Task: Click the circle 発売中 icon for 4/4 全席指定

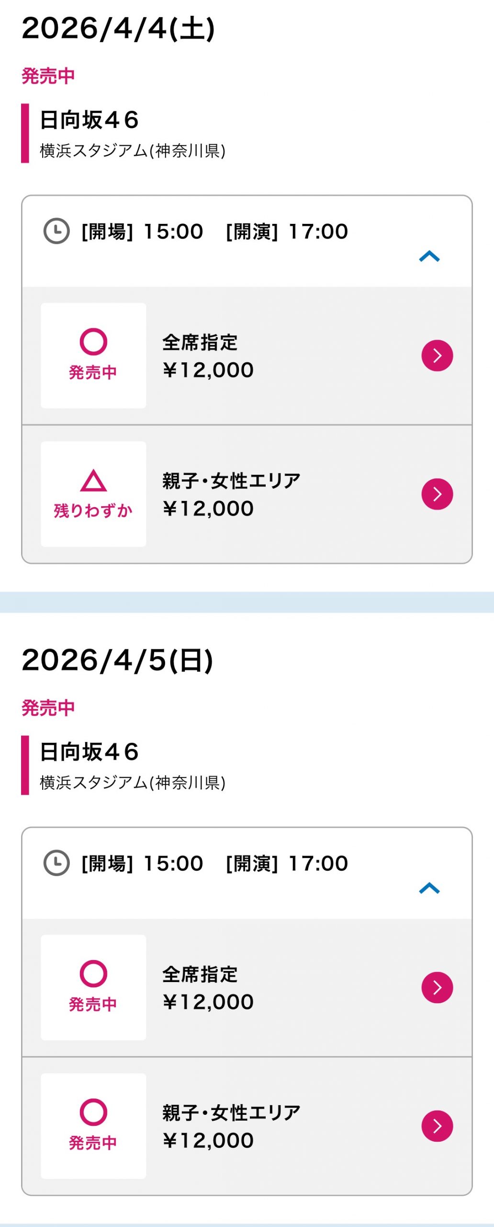Action: [93, 342]
